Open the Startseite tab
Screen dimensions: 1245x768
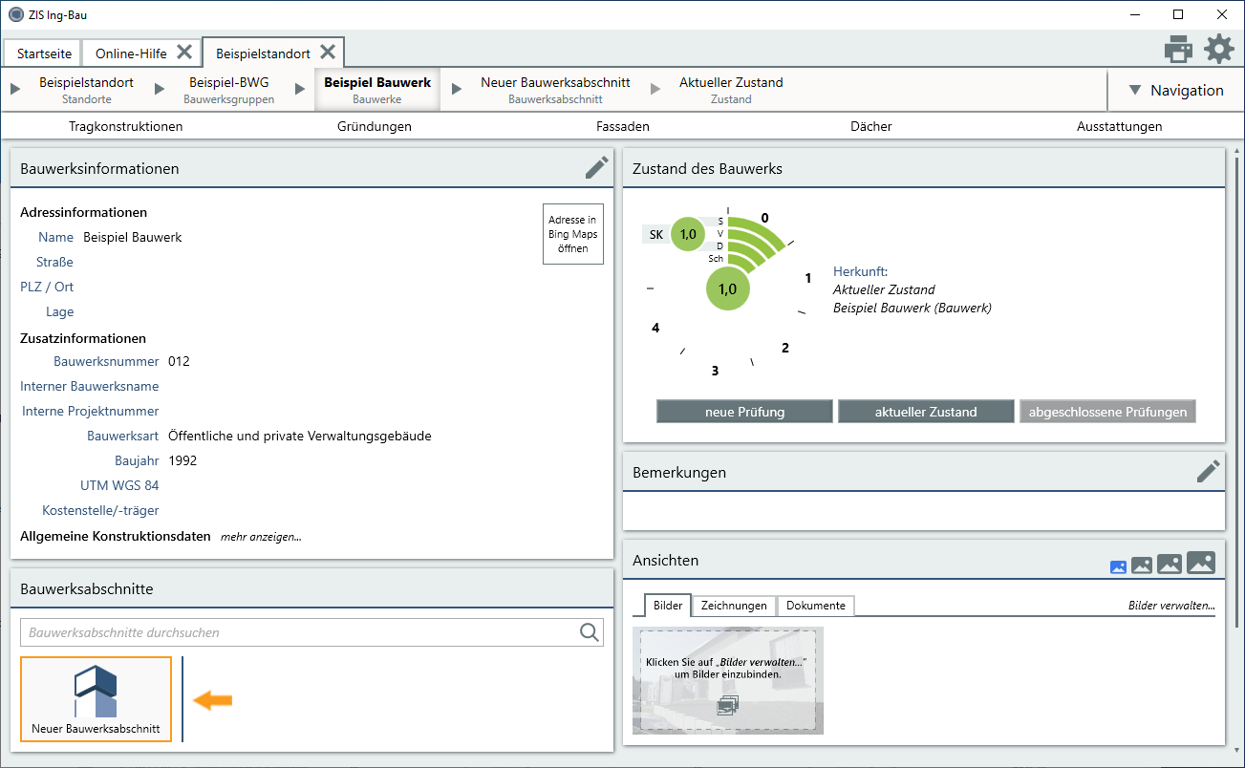point(44,53)
